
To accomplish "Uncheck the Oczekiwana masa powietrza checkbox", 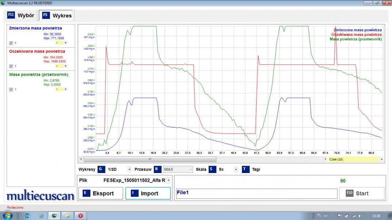I will tap(11, 66).
